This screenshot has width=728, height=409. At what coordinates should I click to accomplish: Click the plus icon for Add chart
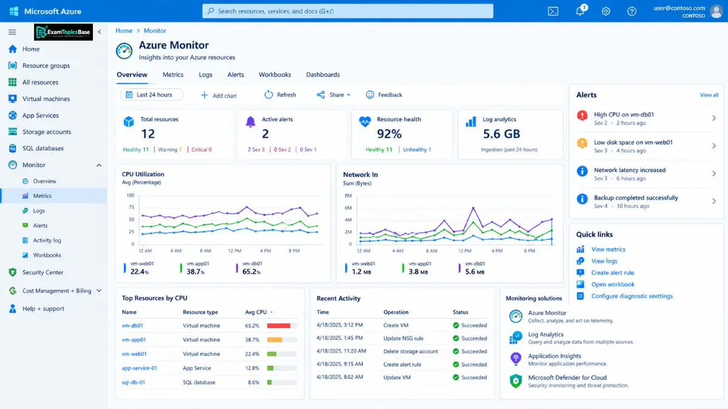[204, 95]
